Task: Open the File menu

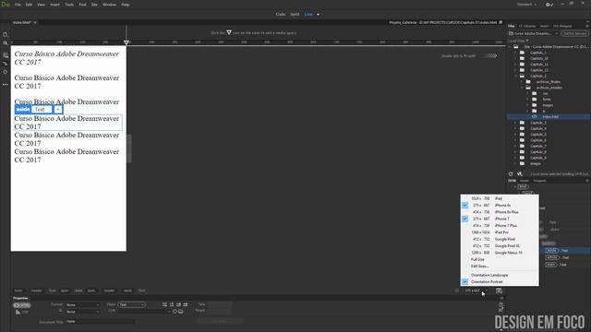Action: point(18,5)
